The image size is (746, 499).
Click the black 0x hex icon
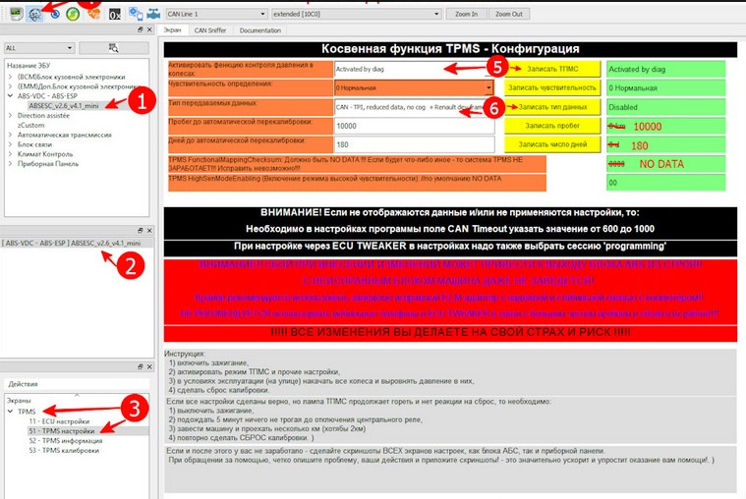pyautogui.click(x=115, y=15)
